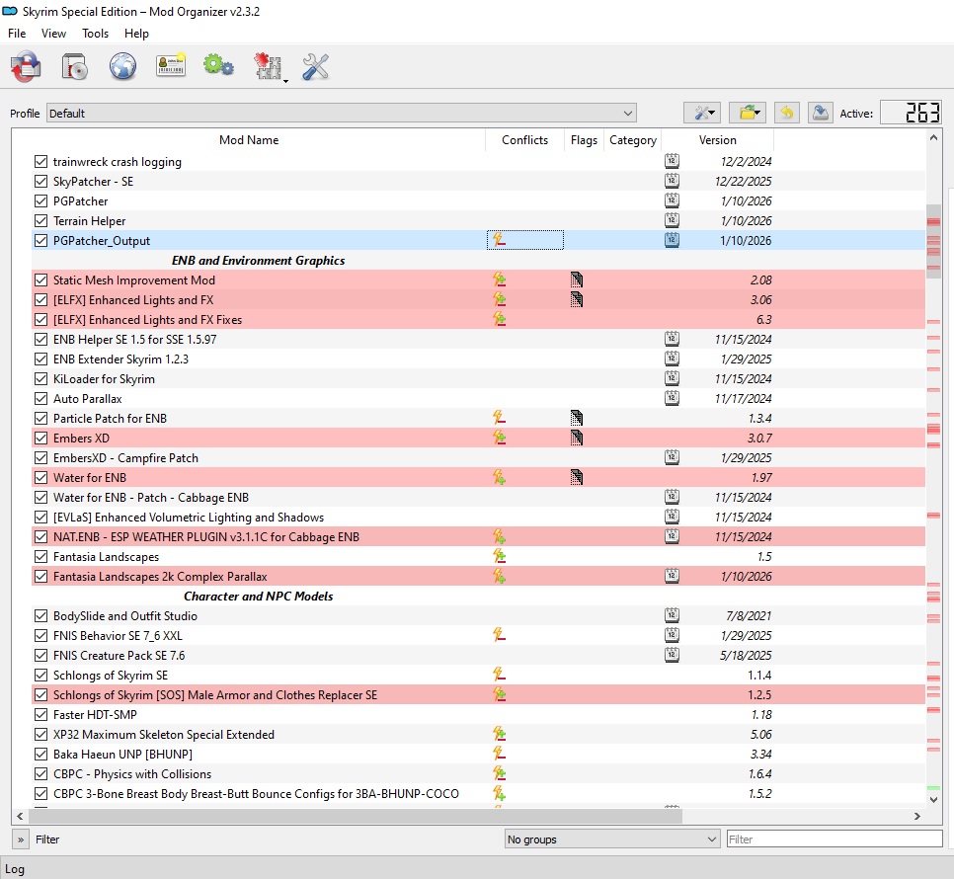This screenshot has width=954, height=879.
Task: Click the Log panel label
Action: 15,869
